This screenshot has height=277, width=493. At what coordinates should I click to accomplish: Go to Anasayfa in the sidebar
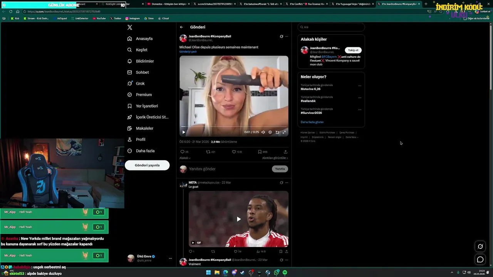[x=140, y=38]
